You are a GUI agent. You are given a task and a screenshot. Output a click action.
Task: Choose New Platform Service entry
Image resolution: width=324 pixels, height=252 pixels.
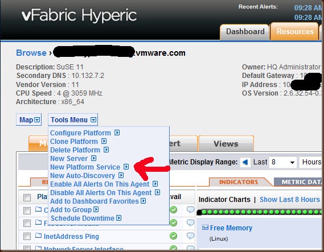(x=85, y=167)
